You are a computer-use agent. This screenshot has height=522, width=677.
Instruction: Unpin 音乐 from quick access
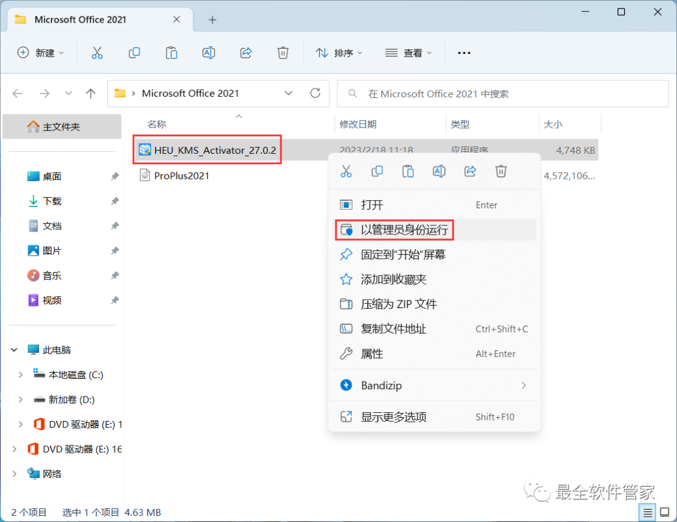(115, 275)
